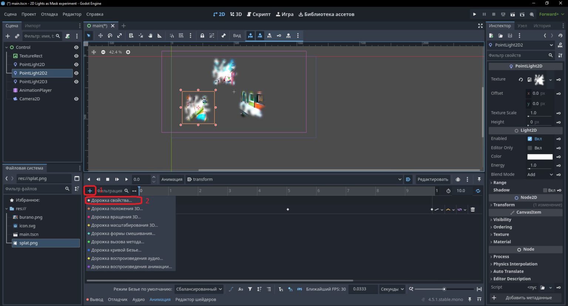Center the view in the viewport
The height and width of the screenshot is (306, 568).
click(94, 52)
